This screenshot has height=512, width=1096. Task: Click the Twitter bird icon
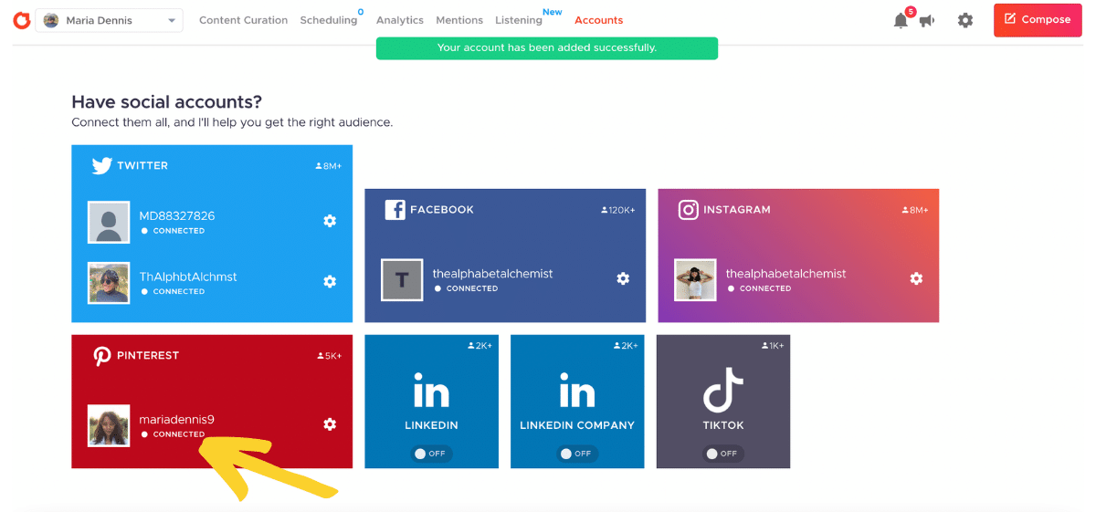(x=101, y=166)
